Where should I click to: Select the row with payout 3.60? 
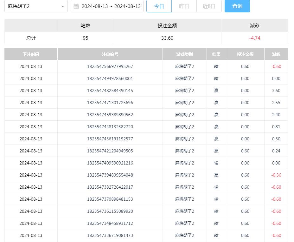(275, 91)
